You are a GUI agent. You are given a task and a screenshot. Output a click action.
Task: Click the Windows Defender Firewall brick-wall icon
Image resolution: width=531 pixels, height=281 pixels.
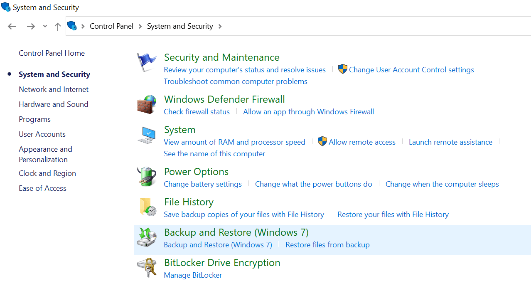(146, 105)
